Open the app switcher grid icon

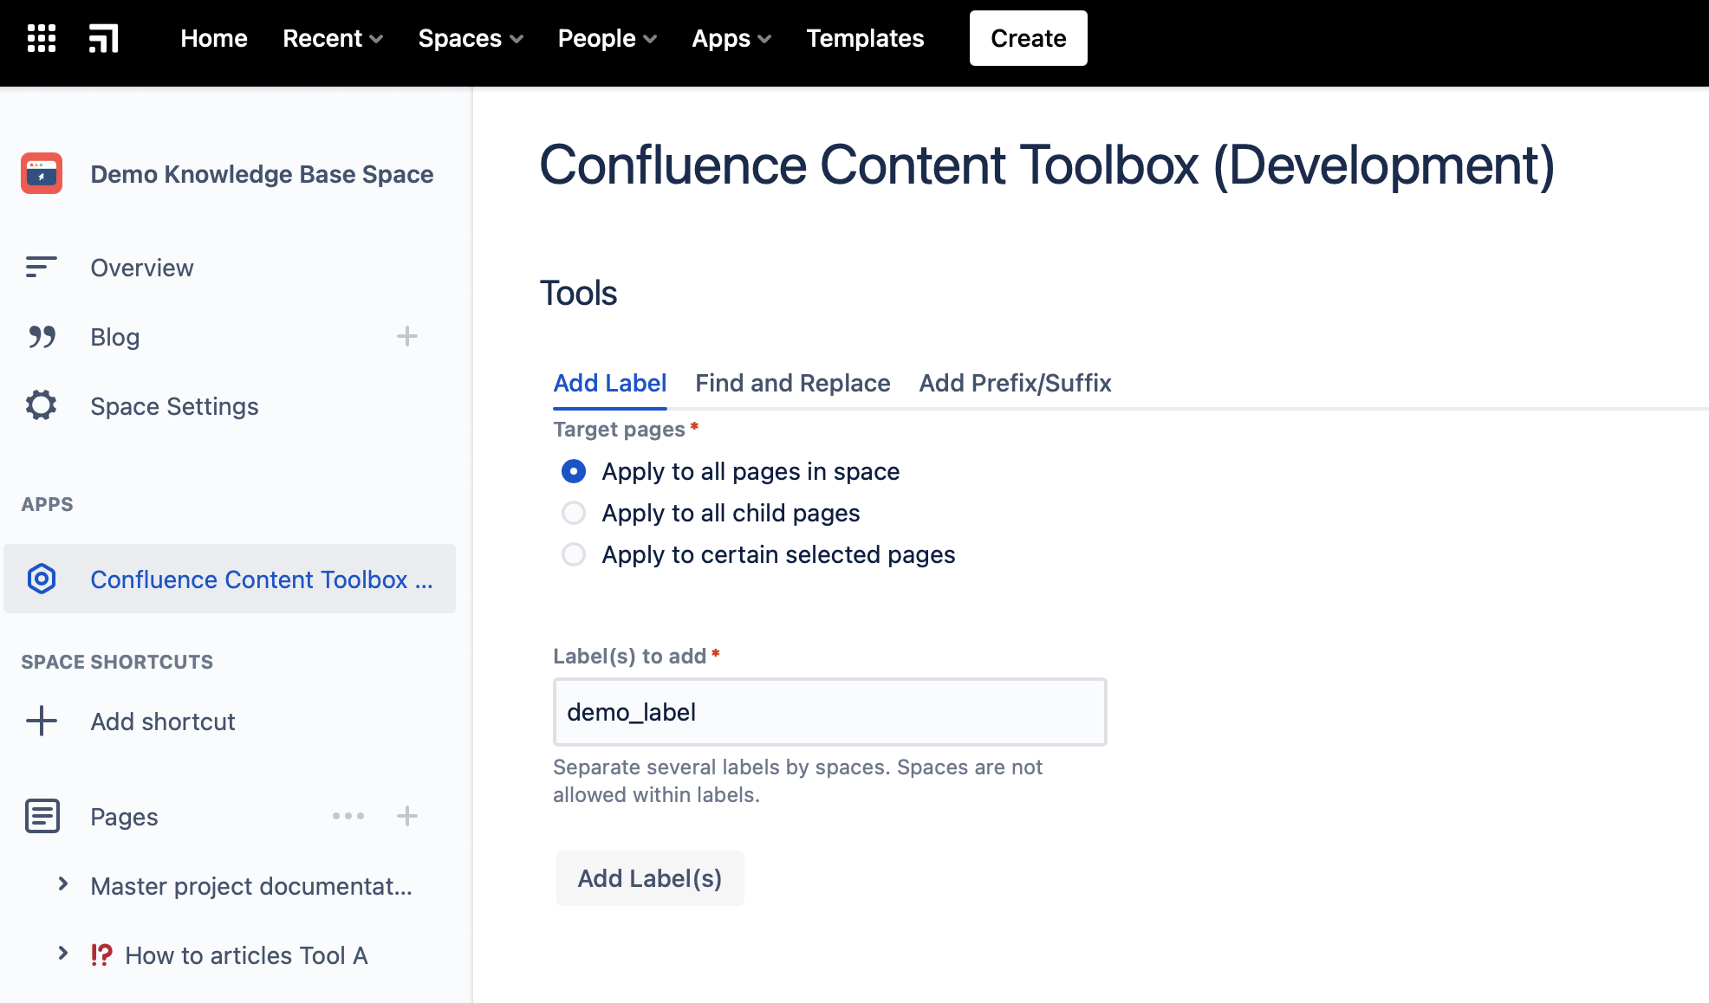pyautogui.click(x=42, y=39)
